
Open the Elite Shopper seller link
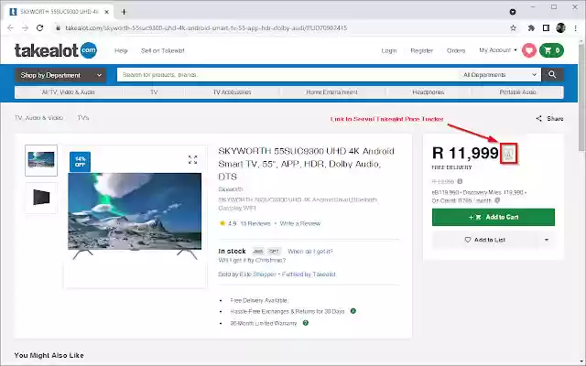pyautogui.click(x=257, y=274)
